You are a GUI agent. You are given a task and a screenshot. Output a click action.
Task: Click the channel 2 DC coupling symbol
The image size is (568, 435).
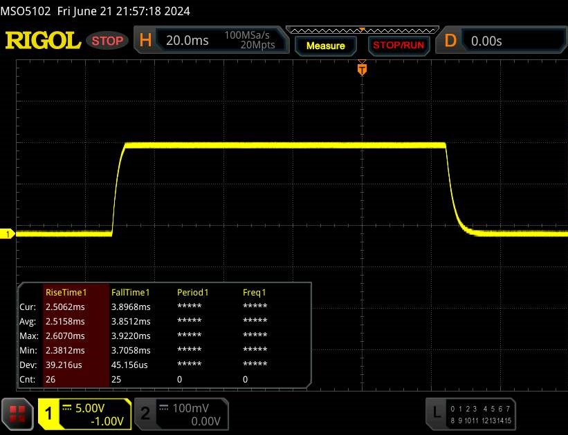[x=164, y=407]
